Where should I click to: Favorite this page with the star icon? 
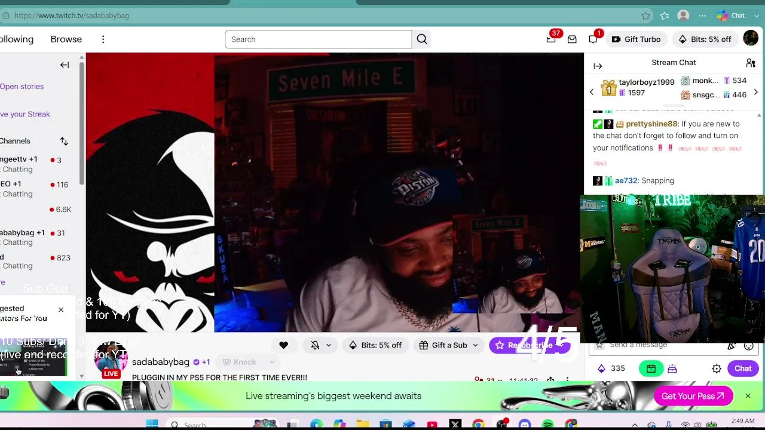(x=645, y=16)
